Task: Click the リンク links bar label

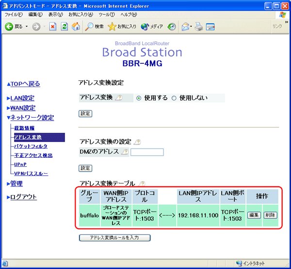Action: pyautogui.click(x=277, y=26)
